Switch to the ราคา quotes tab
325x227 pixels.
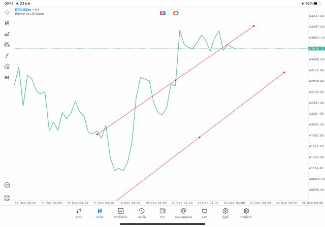coord(79,213)
